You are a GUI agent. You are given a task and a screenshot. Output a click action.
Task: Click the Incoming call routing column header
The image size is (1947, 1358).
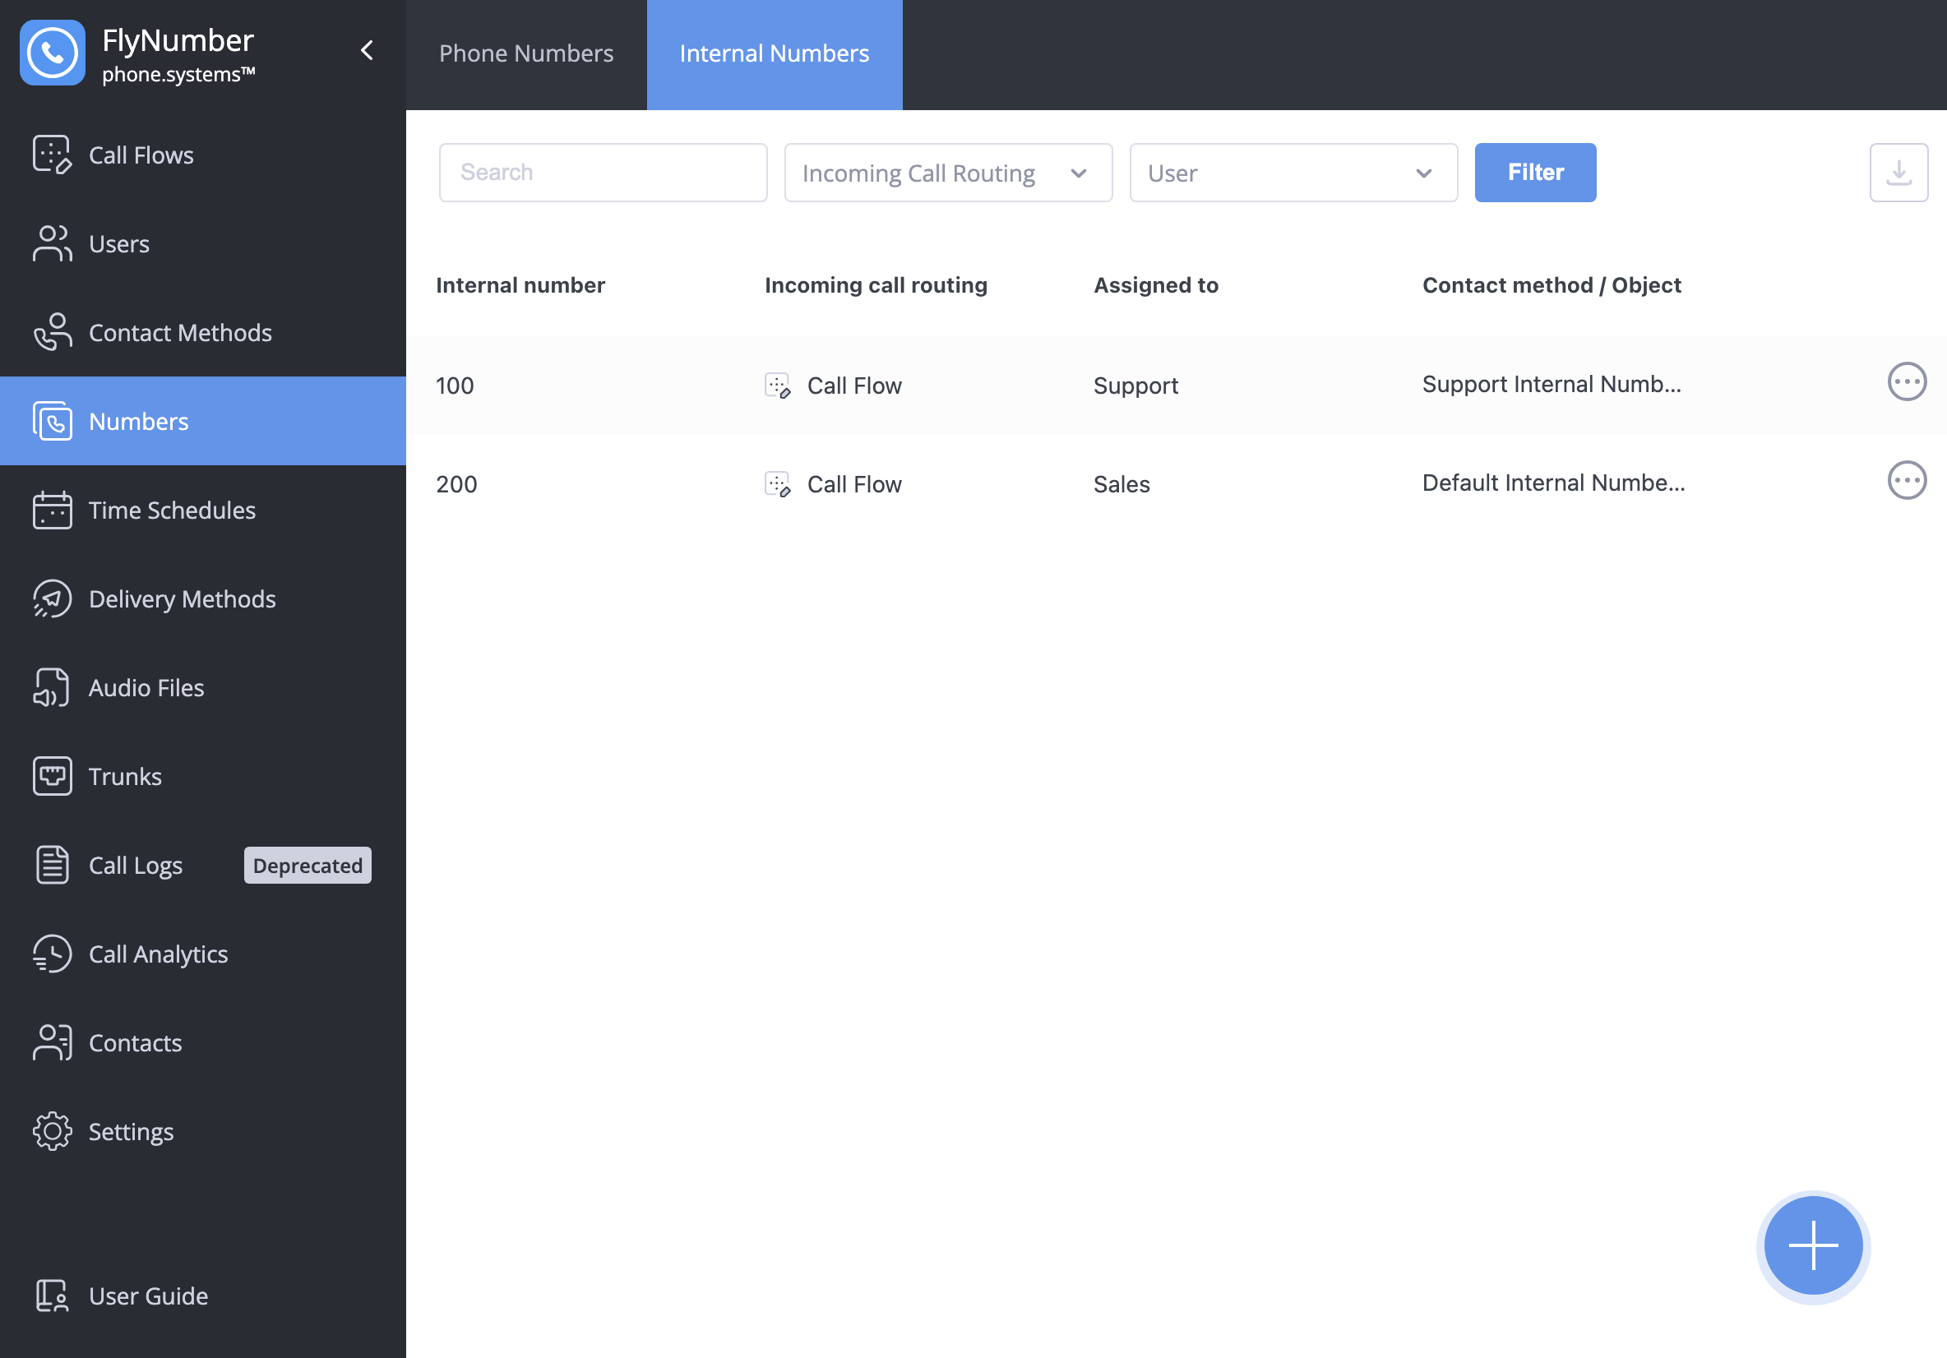[876, 284]
